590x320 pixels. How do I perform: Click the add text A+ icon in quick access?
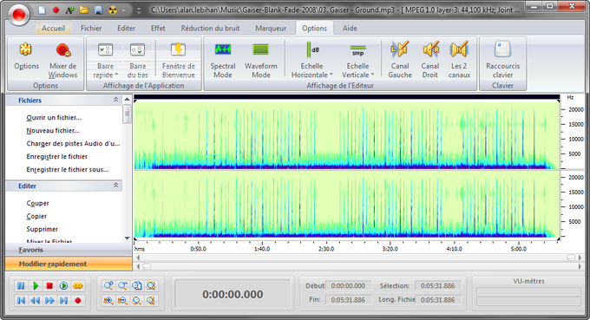tap(69, 10)
